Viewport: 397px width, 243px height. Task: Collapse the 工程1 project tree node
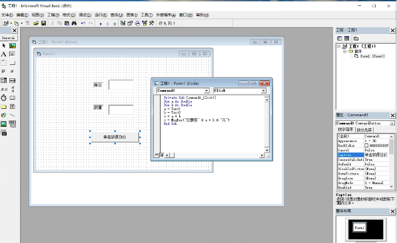click(339, 46)
